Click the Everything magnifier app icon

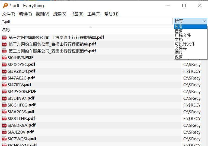5,5
